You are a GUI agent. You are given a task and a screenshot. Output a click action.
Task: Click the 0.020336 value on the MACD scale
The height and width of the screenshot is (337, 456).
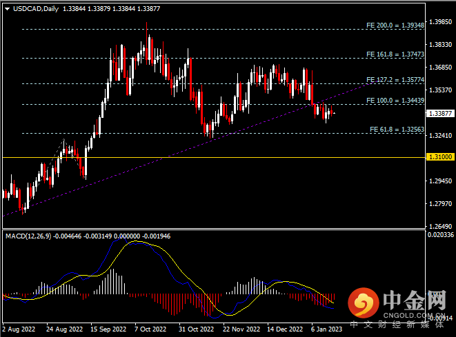tap(440, 236)
